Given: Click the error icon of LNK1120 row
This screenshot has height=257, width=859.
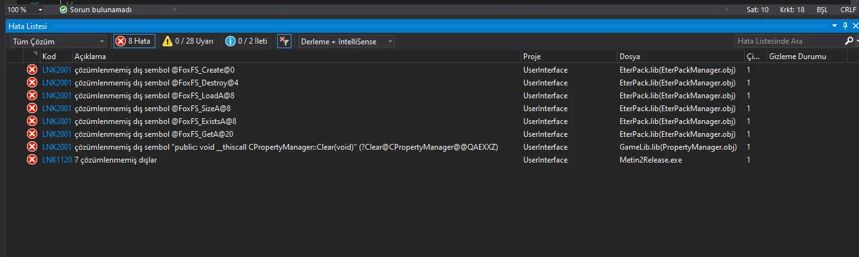Looking at the screenshot, I should coord(32,159).
